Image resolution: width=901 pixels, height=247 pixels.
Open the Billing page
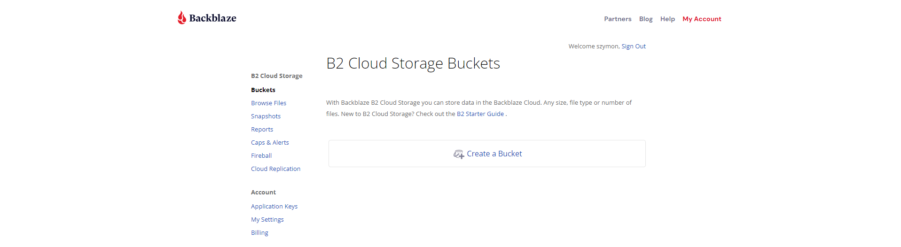(x=259, y=233)
